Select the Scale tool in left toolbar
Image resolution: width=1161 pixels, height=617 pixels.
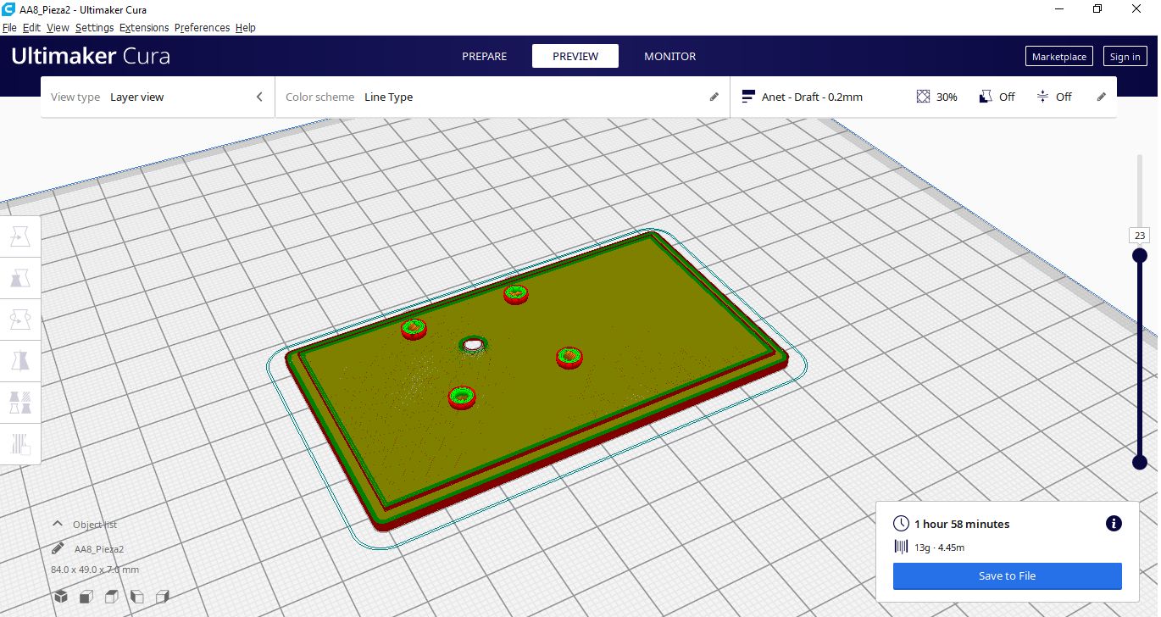coord(20,278)
